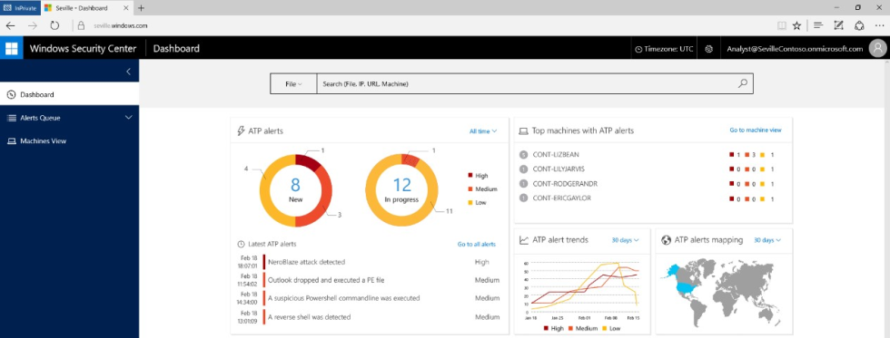
Task: Click the Dashboard gauge icon
Action: (x=11, y=94)
